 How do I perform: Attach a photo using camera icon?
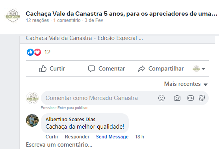177,98
